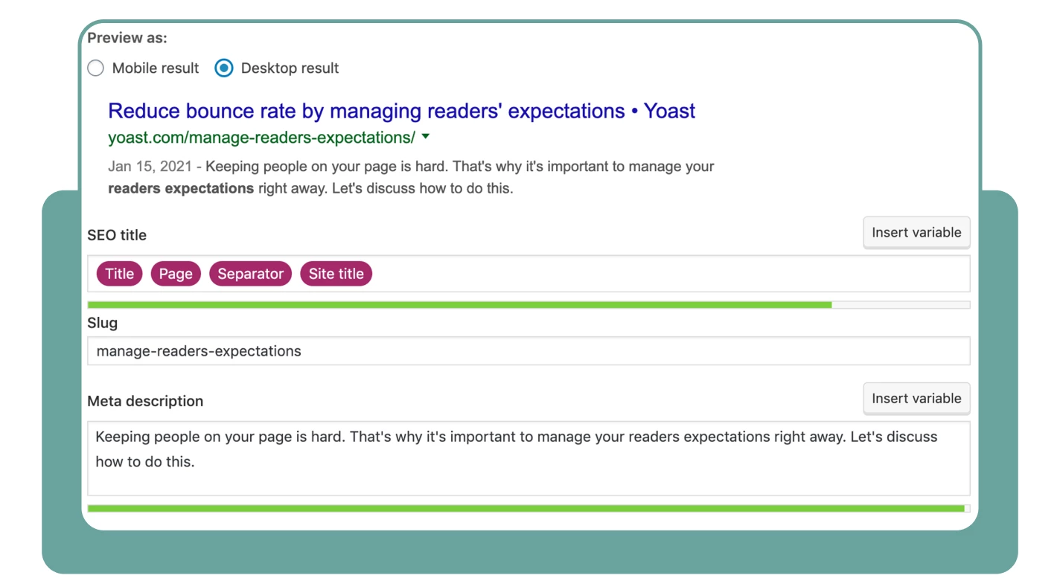Click into the Slug input field

tap(529, 351)
